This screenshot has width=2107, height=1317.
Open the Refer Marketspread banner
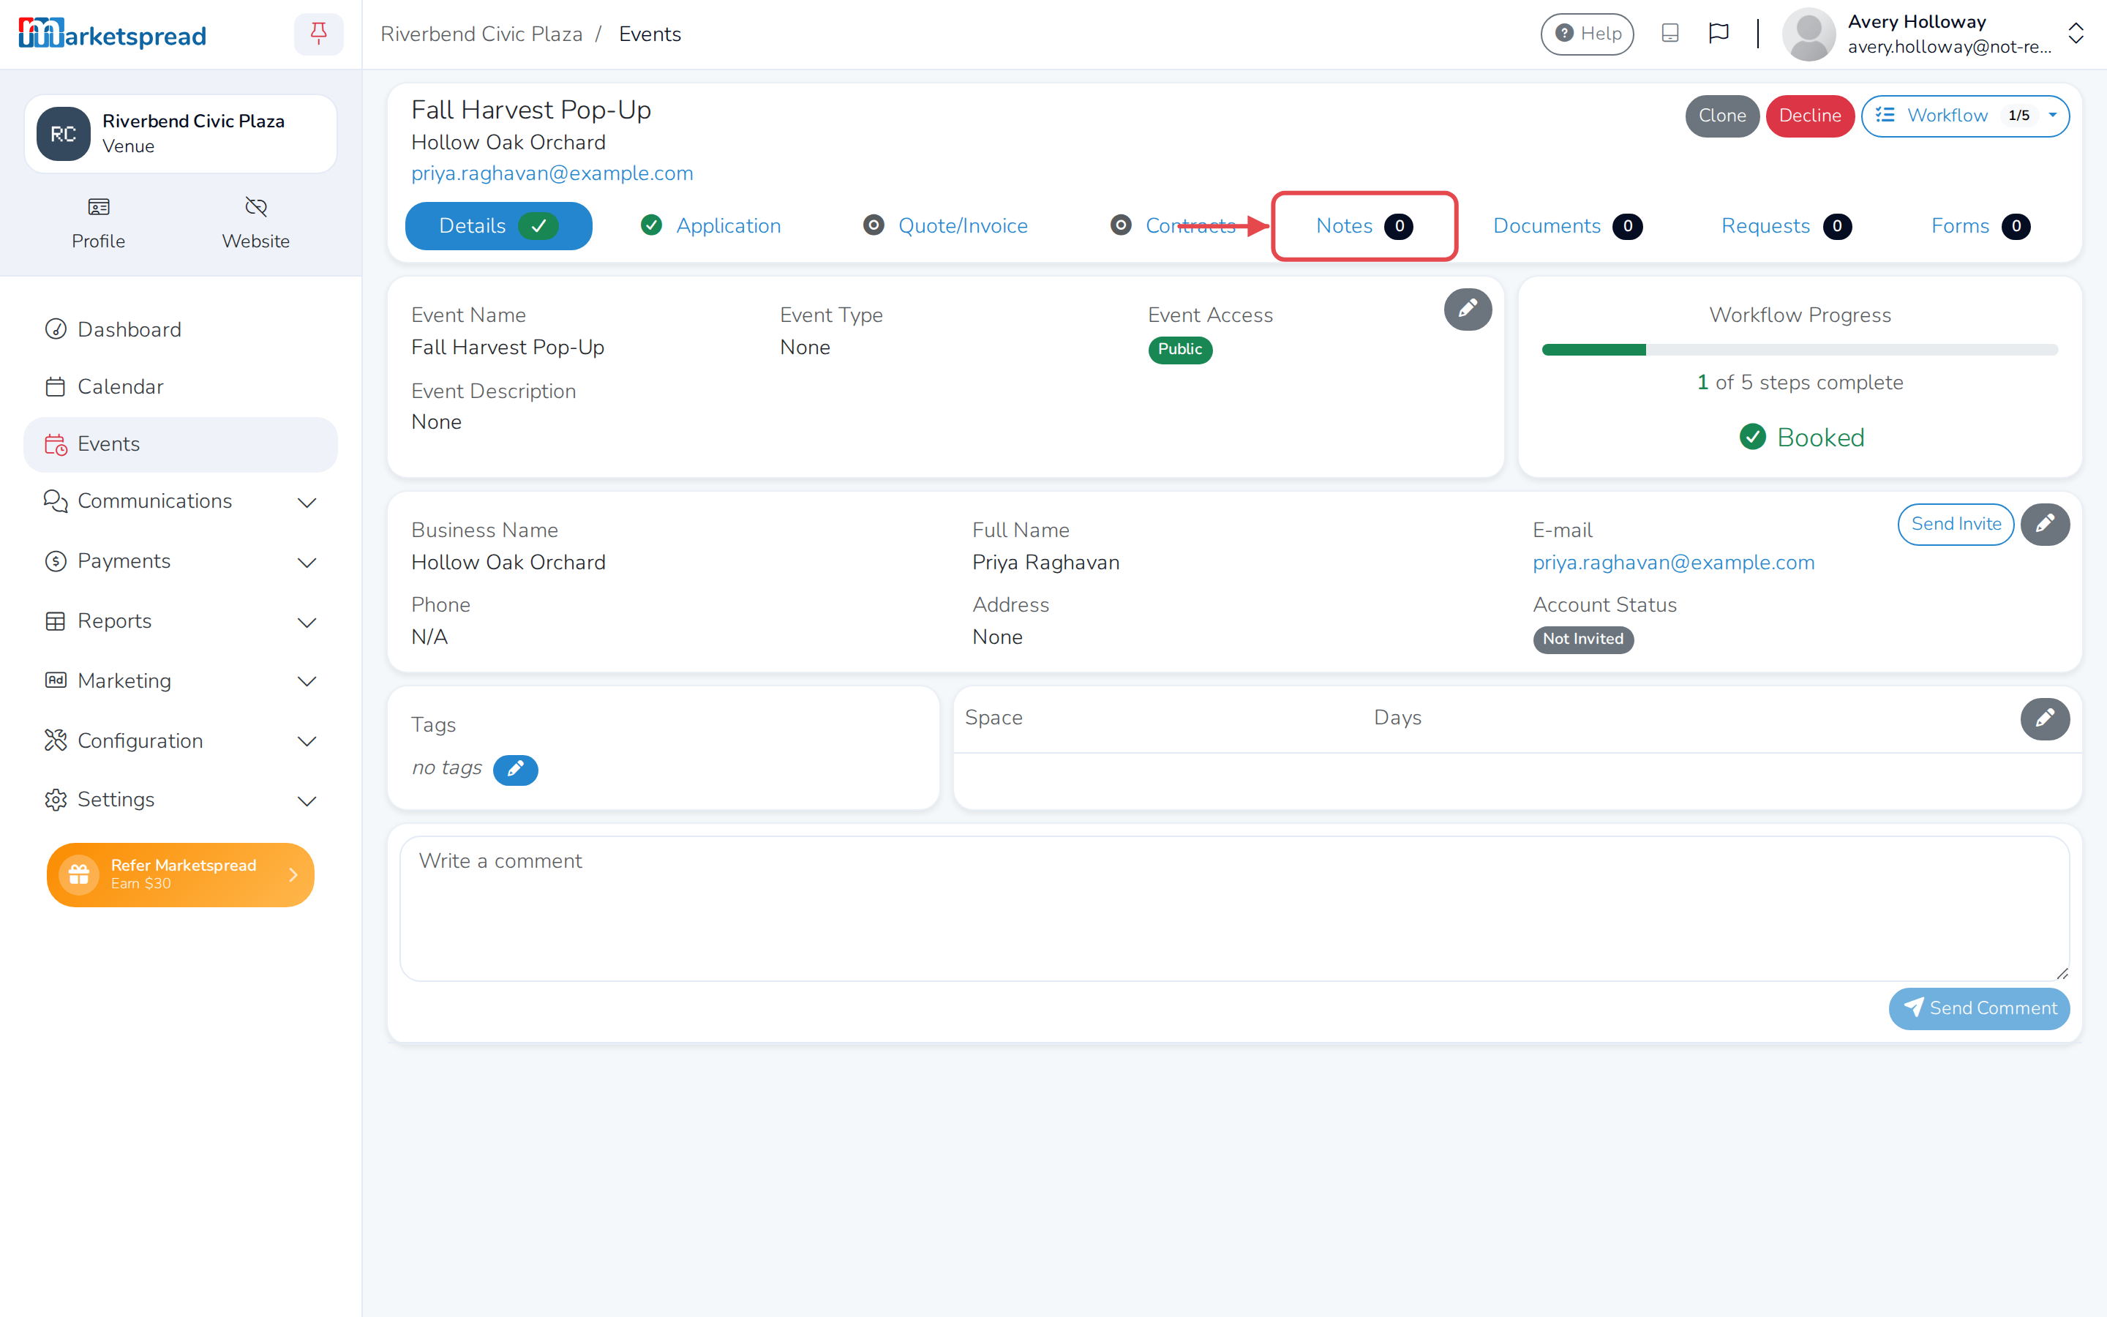(x=180, y=874)
